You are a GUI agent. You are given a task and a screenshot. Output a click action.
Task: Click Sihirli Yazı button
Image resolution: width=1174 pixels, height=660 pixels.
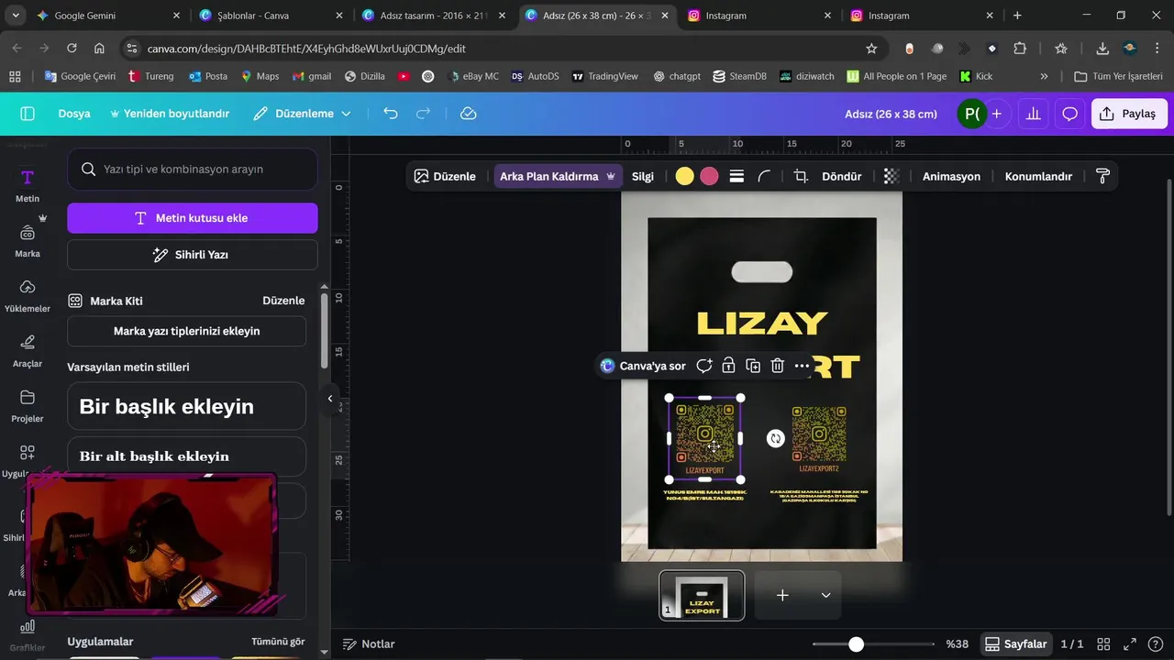pos(193,255)
